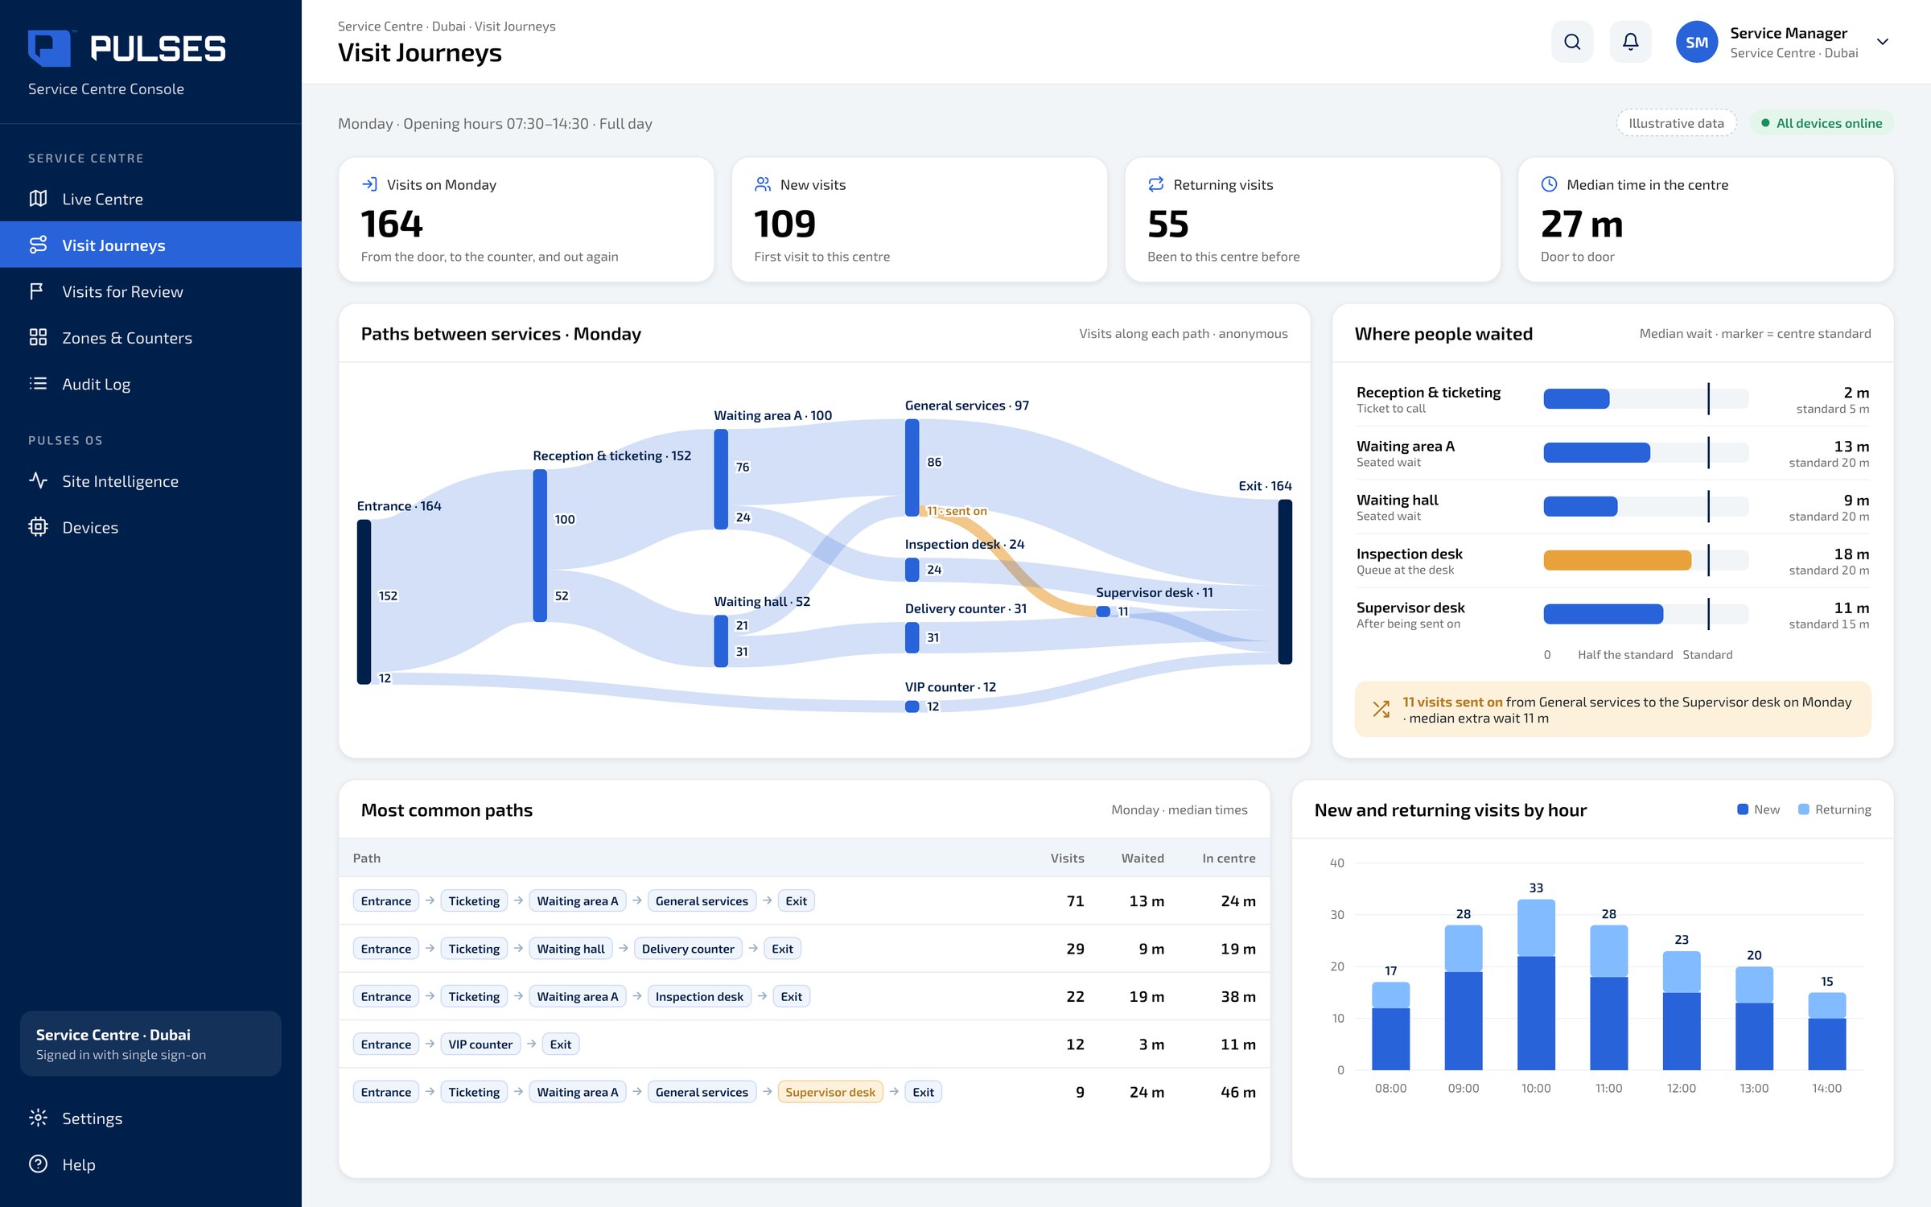Click the Settings gear icon
1931x1207 pixels.
[x=38, y=1118]
